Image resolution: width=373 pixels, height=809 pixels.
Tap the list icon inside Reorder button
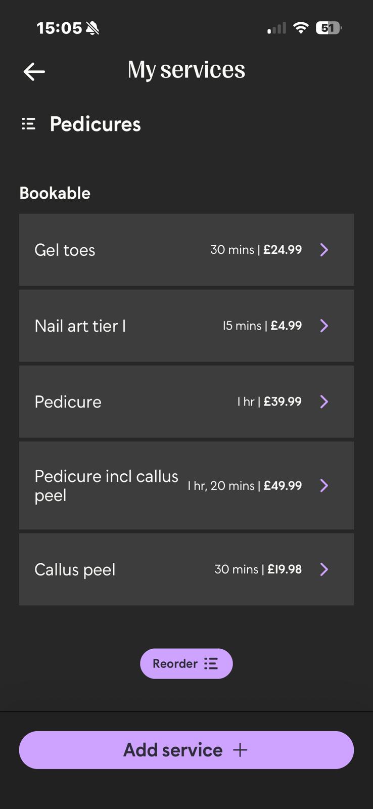coord(211,663)
